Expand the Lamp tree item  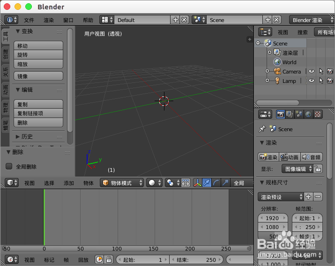(267, 81)
